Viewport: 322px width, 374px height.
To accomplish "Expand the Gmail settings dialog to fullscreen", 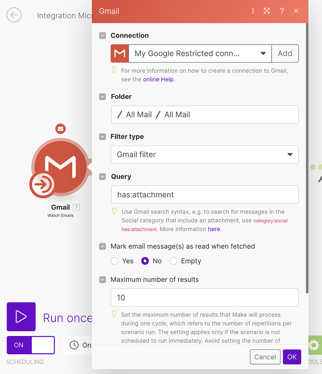I will [x=267, y=11].
